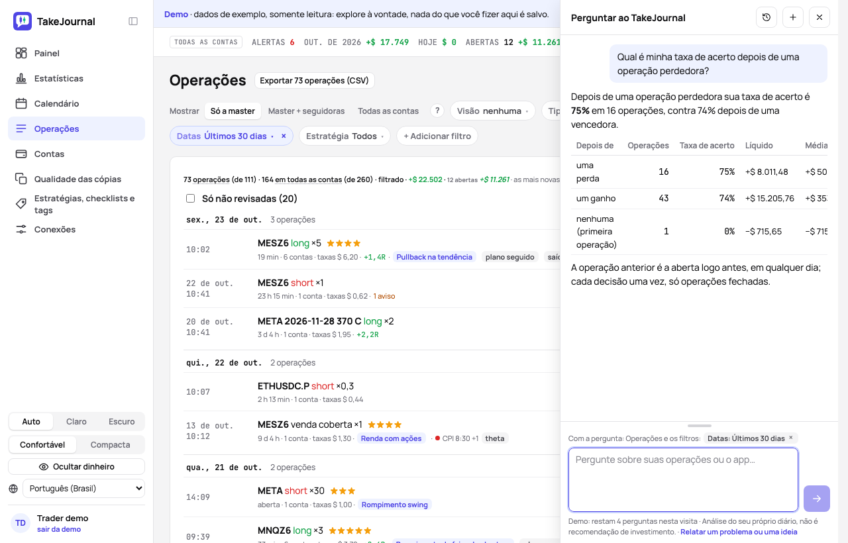Select Compacta density
Viewport: 848px width, 543px height.
pos(110,444)
